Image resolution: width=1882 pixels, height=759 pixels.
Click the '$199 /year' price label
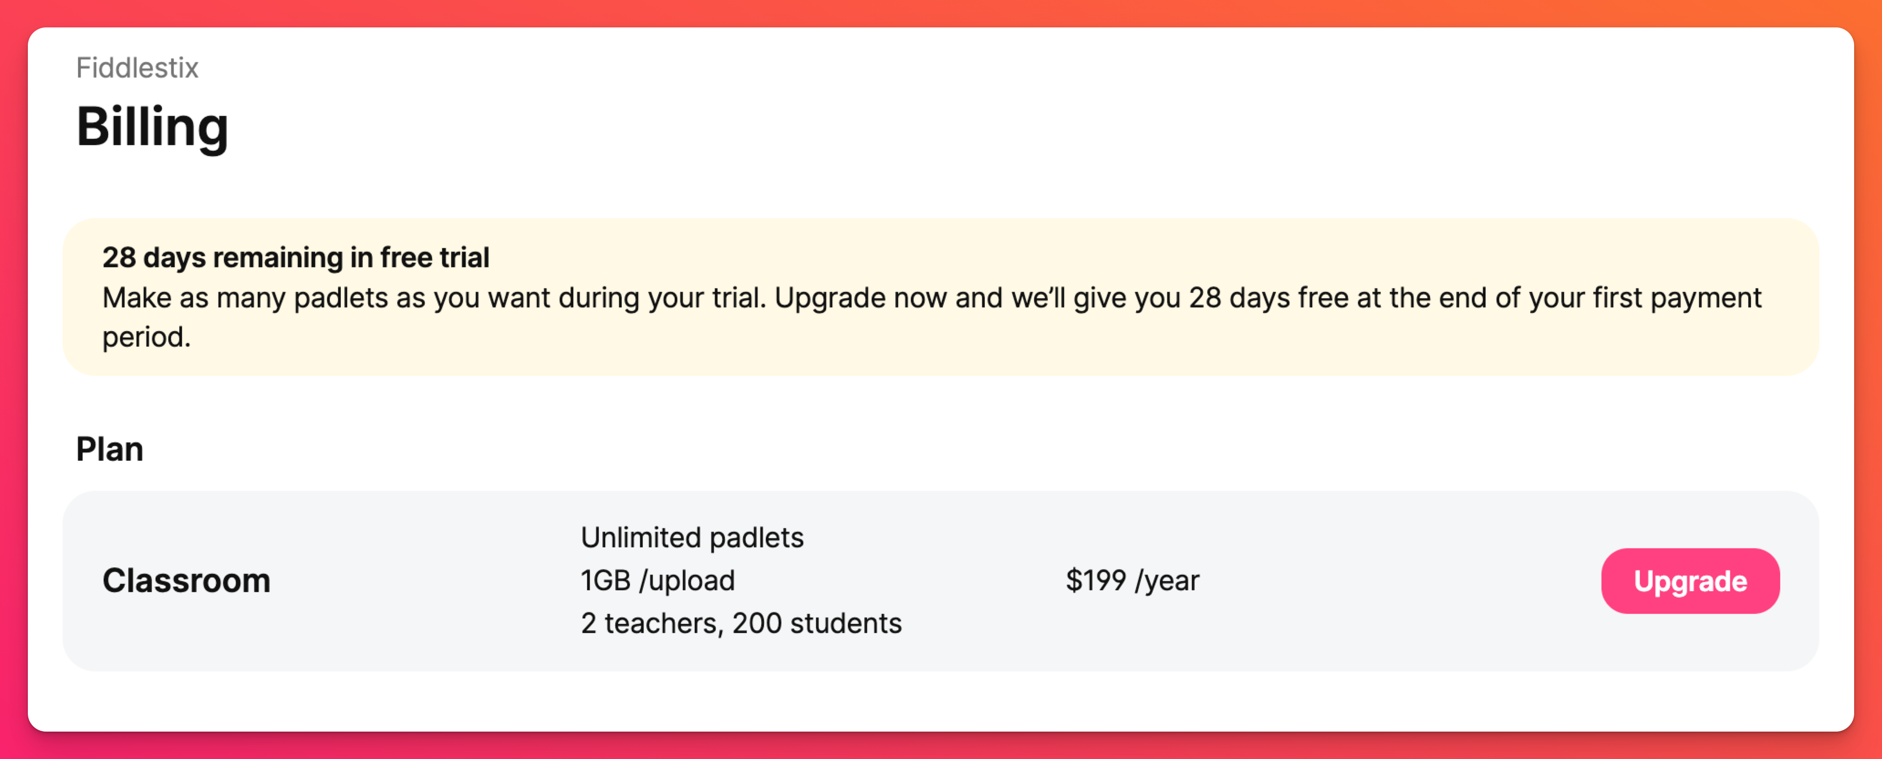pos(1131,581)
